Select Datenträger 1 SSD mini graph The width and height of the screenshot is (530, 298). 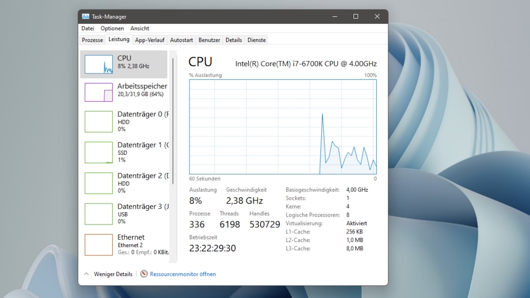point(99,153)
